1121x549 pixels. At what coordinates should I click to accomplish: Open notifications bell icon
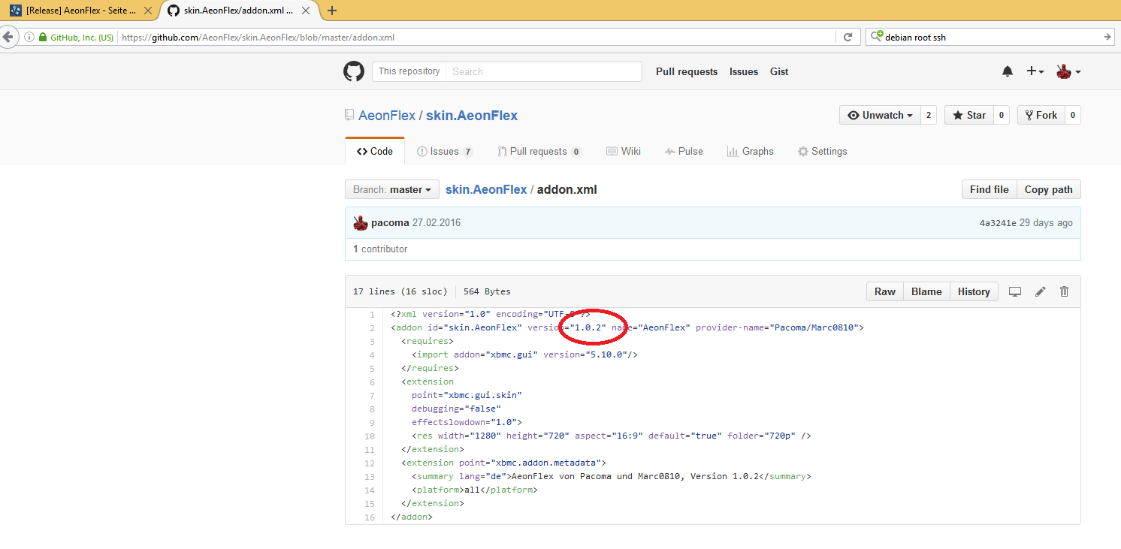[1008, 71]
